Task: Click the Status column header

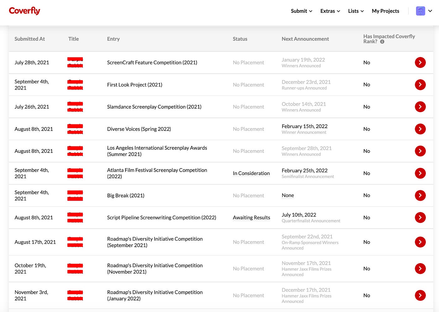Action: [x=240, y=39]
